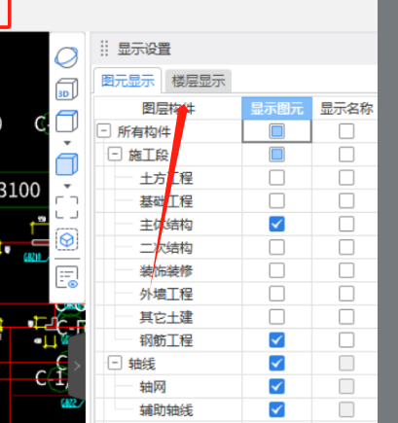Viewport: 398px width, 423px height.
Task: Click the dashed full-screen frame icon
Action: pos(67,207)
